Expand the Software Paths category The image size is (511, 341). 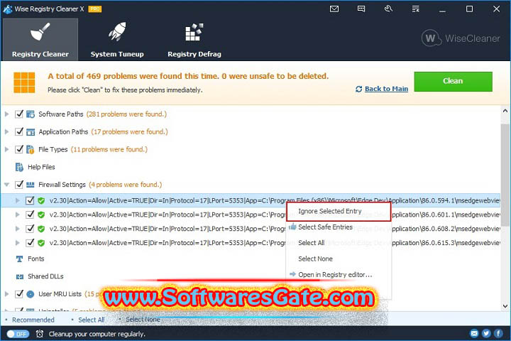(x=6, y=114)
